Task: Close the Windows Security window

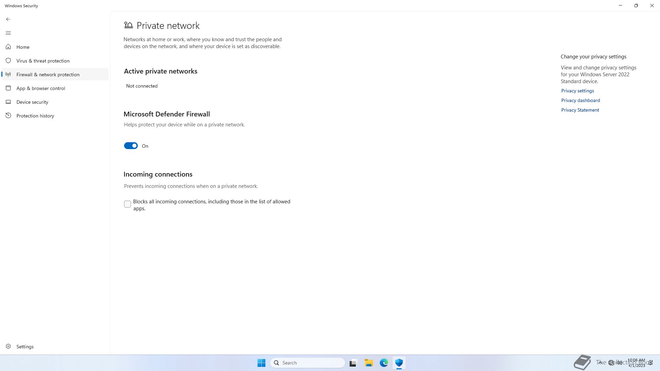Action: tap(652, 5)
